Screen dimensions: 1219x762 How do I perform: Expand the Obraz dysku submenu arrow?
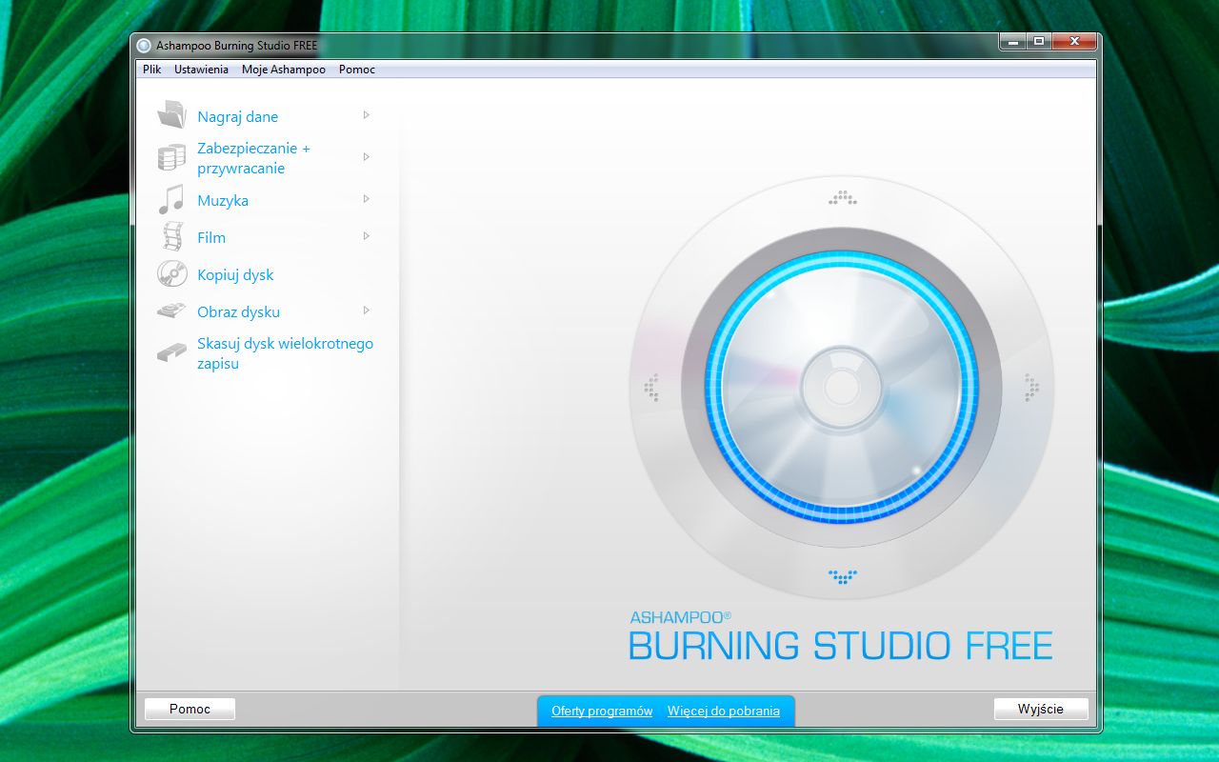pyautogui.click(x=367, y=311)
